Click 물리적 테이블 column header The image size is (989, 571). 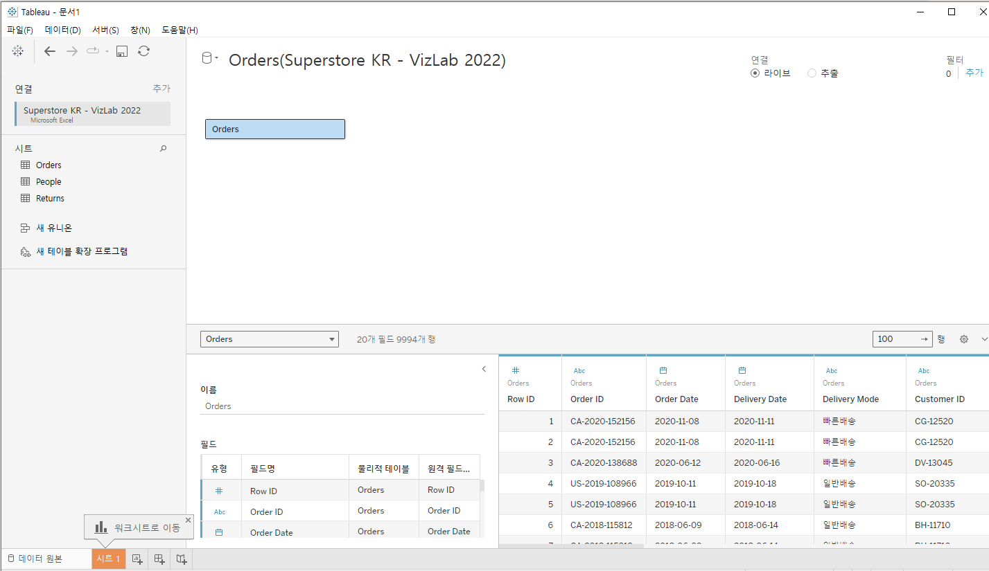coord(383,469)
